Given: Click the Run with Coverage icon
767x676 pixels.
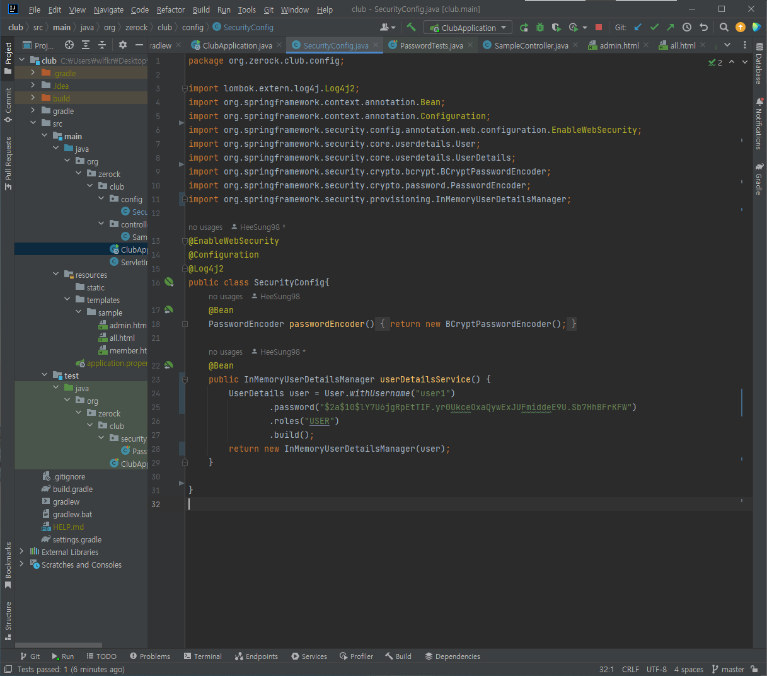Looking at the screenshot, I should pyautogui.click(x=556, y=27).
